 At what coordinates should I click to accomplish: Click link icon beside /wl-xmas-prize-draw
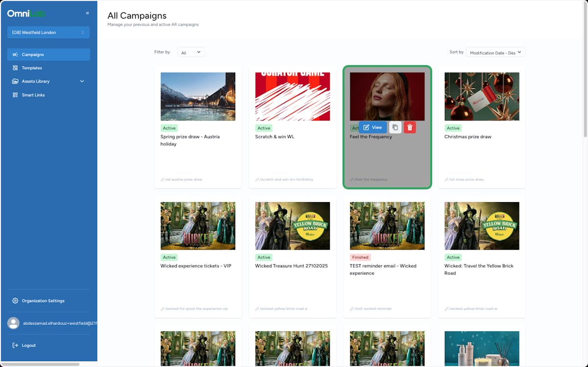click(x=446, y=180)
